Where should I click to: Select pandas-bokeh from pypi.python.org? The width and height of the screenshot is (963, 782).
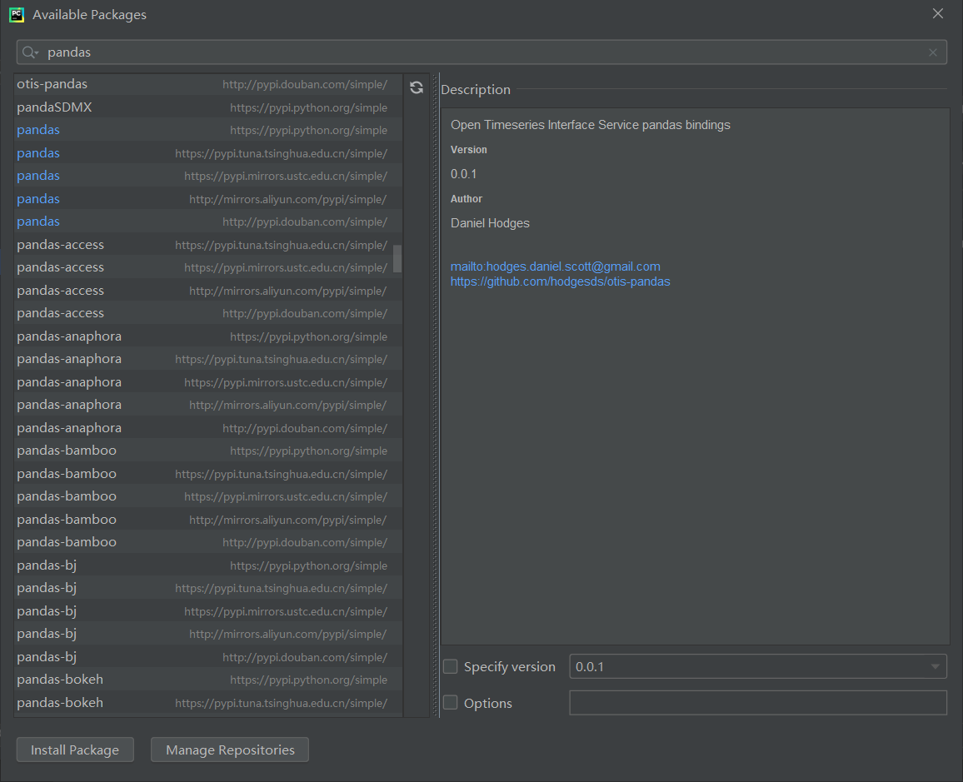coord(209,680)
